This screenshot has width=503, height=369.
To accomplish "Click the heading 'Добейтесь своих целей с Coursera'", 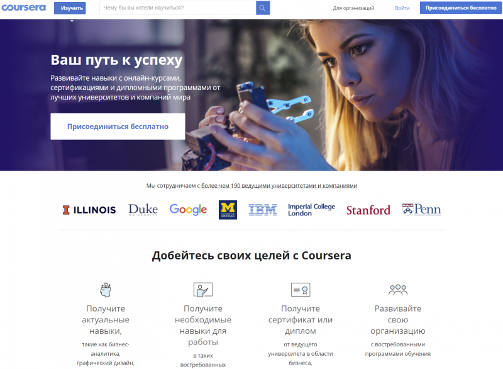I will coord(251,256).
